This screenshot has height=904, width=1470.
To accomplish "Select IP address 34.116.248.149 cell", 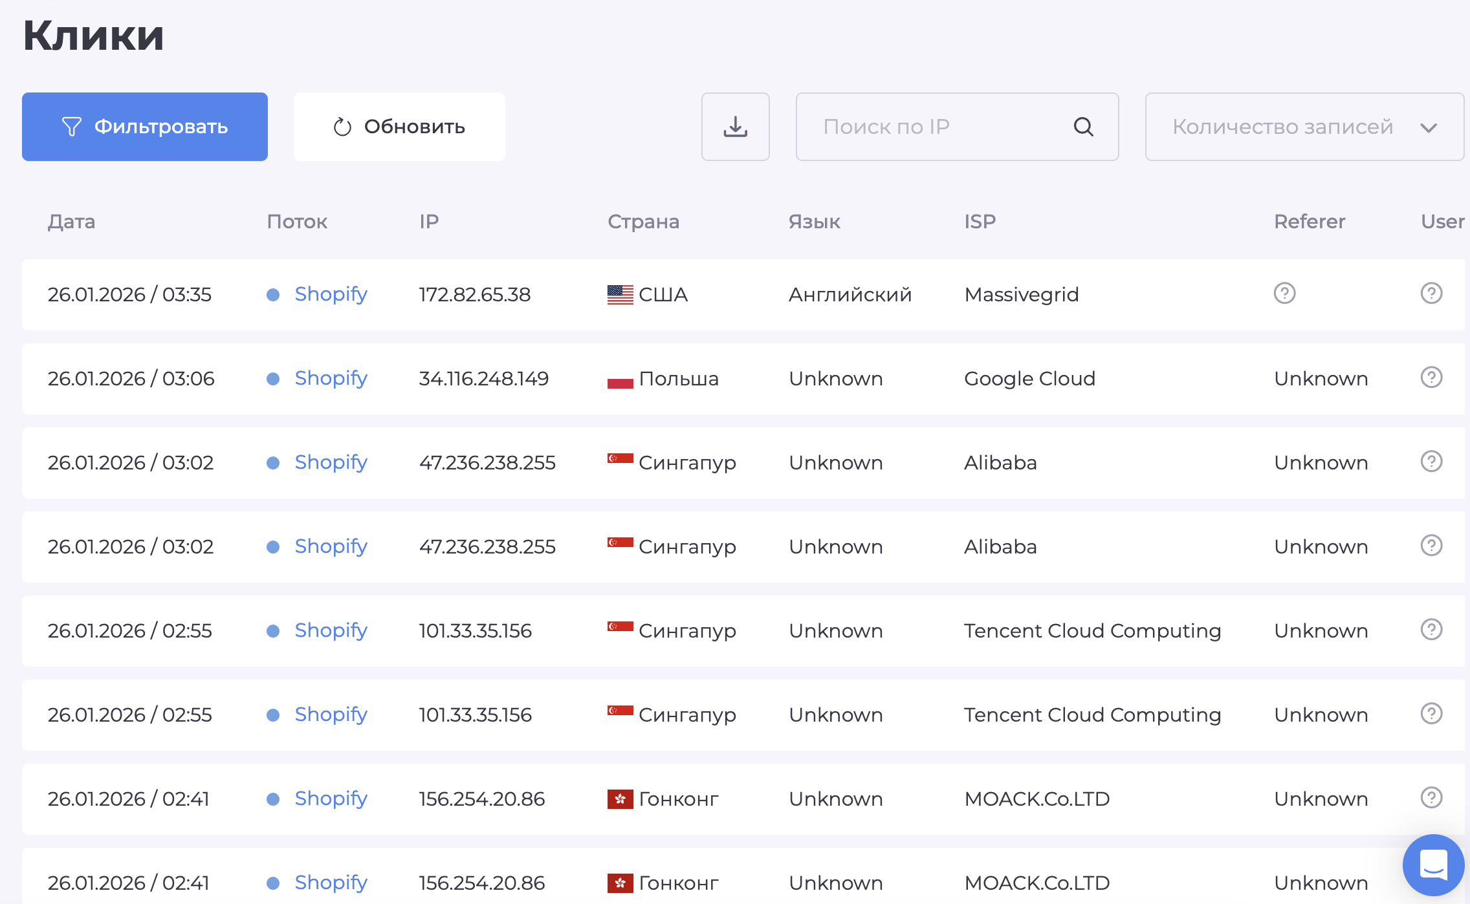I will [483, 378].
